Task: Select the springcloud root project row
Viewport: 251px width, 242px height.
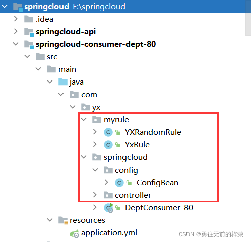Action: point(122,6)
